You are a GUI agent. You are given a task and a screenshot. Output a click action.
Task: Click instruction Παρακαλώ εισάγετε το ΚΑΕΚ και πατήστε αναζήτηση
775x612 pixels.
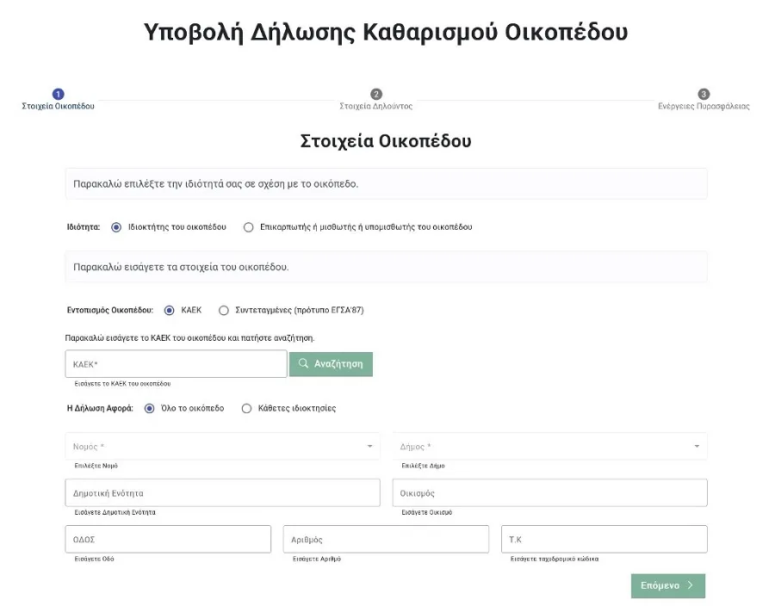(189, 338)
